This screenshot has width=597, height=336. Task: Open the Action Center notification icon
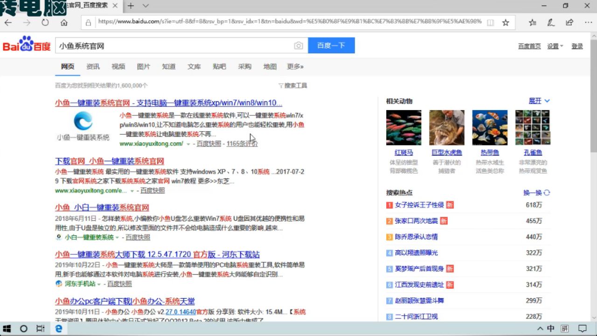pos(583,329)
